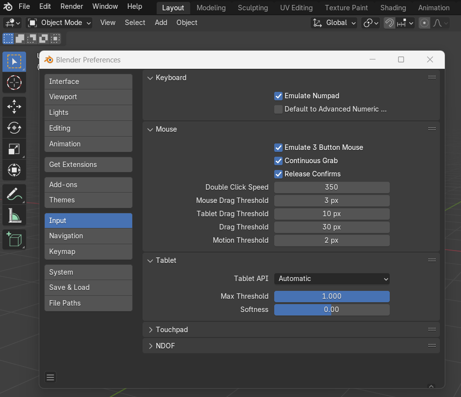Click the Blender logo menu icon
The height and width of the screenshot is (397, 461).
coord(8,6)
